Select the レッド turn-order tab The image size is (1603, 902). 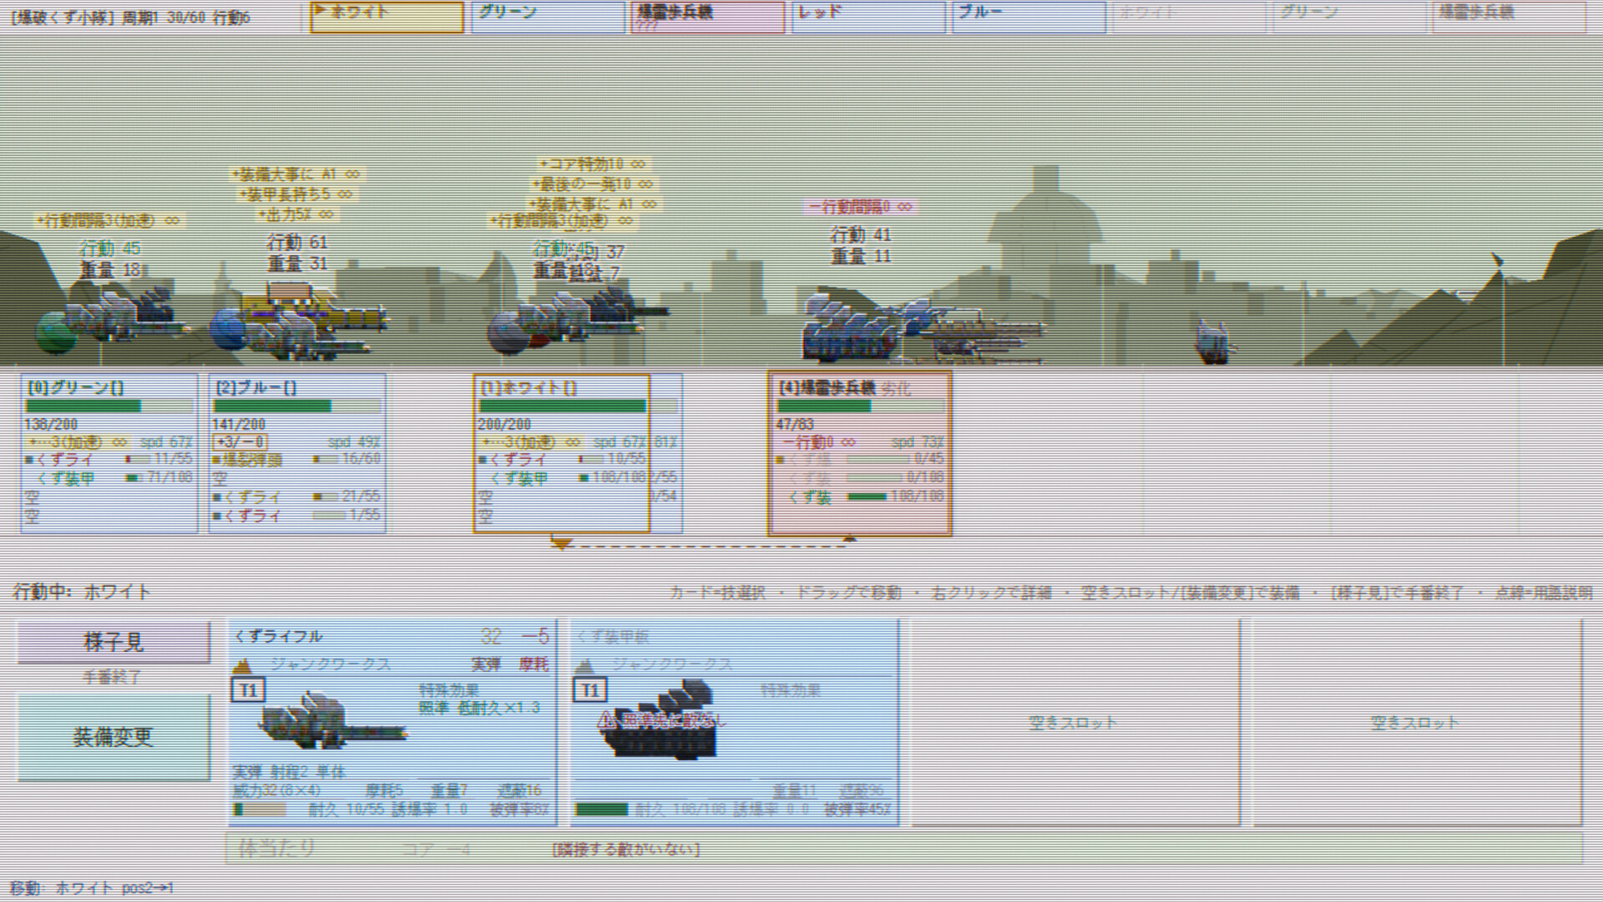(x=867, y=17)
